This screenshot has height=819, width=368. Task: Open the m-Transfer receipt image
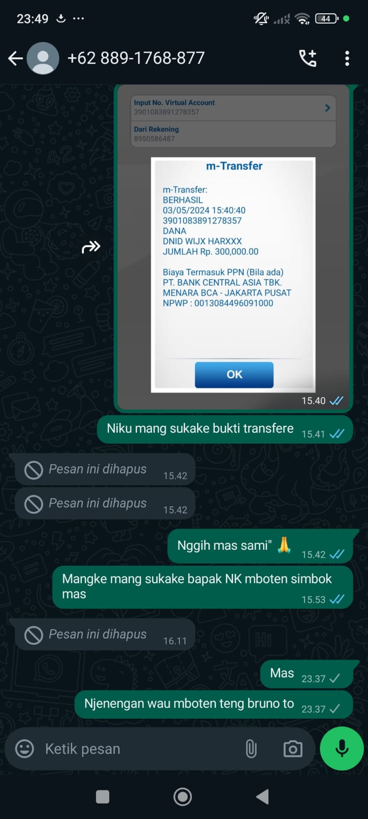(x=233, y=248)
